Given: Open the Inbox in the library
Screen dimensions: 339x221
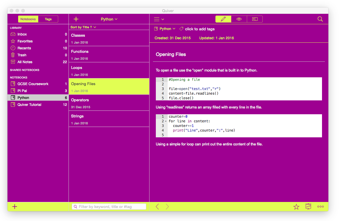Looking at the screenshot, I should tap(38, 34).
